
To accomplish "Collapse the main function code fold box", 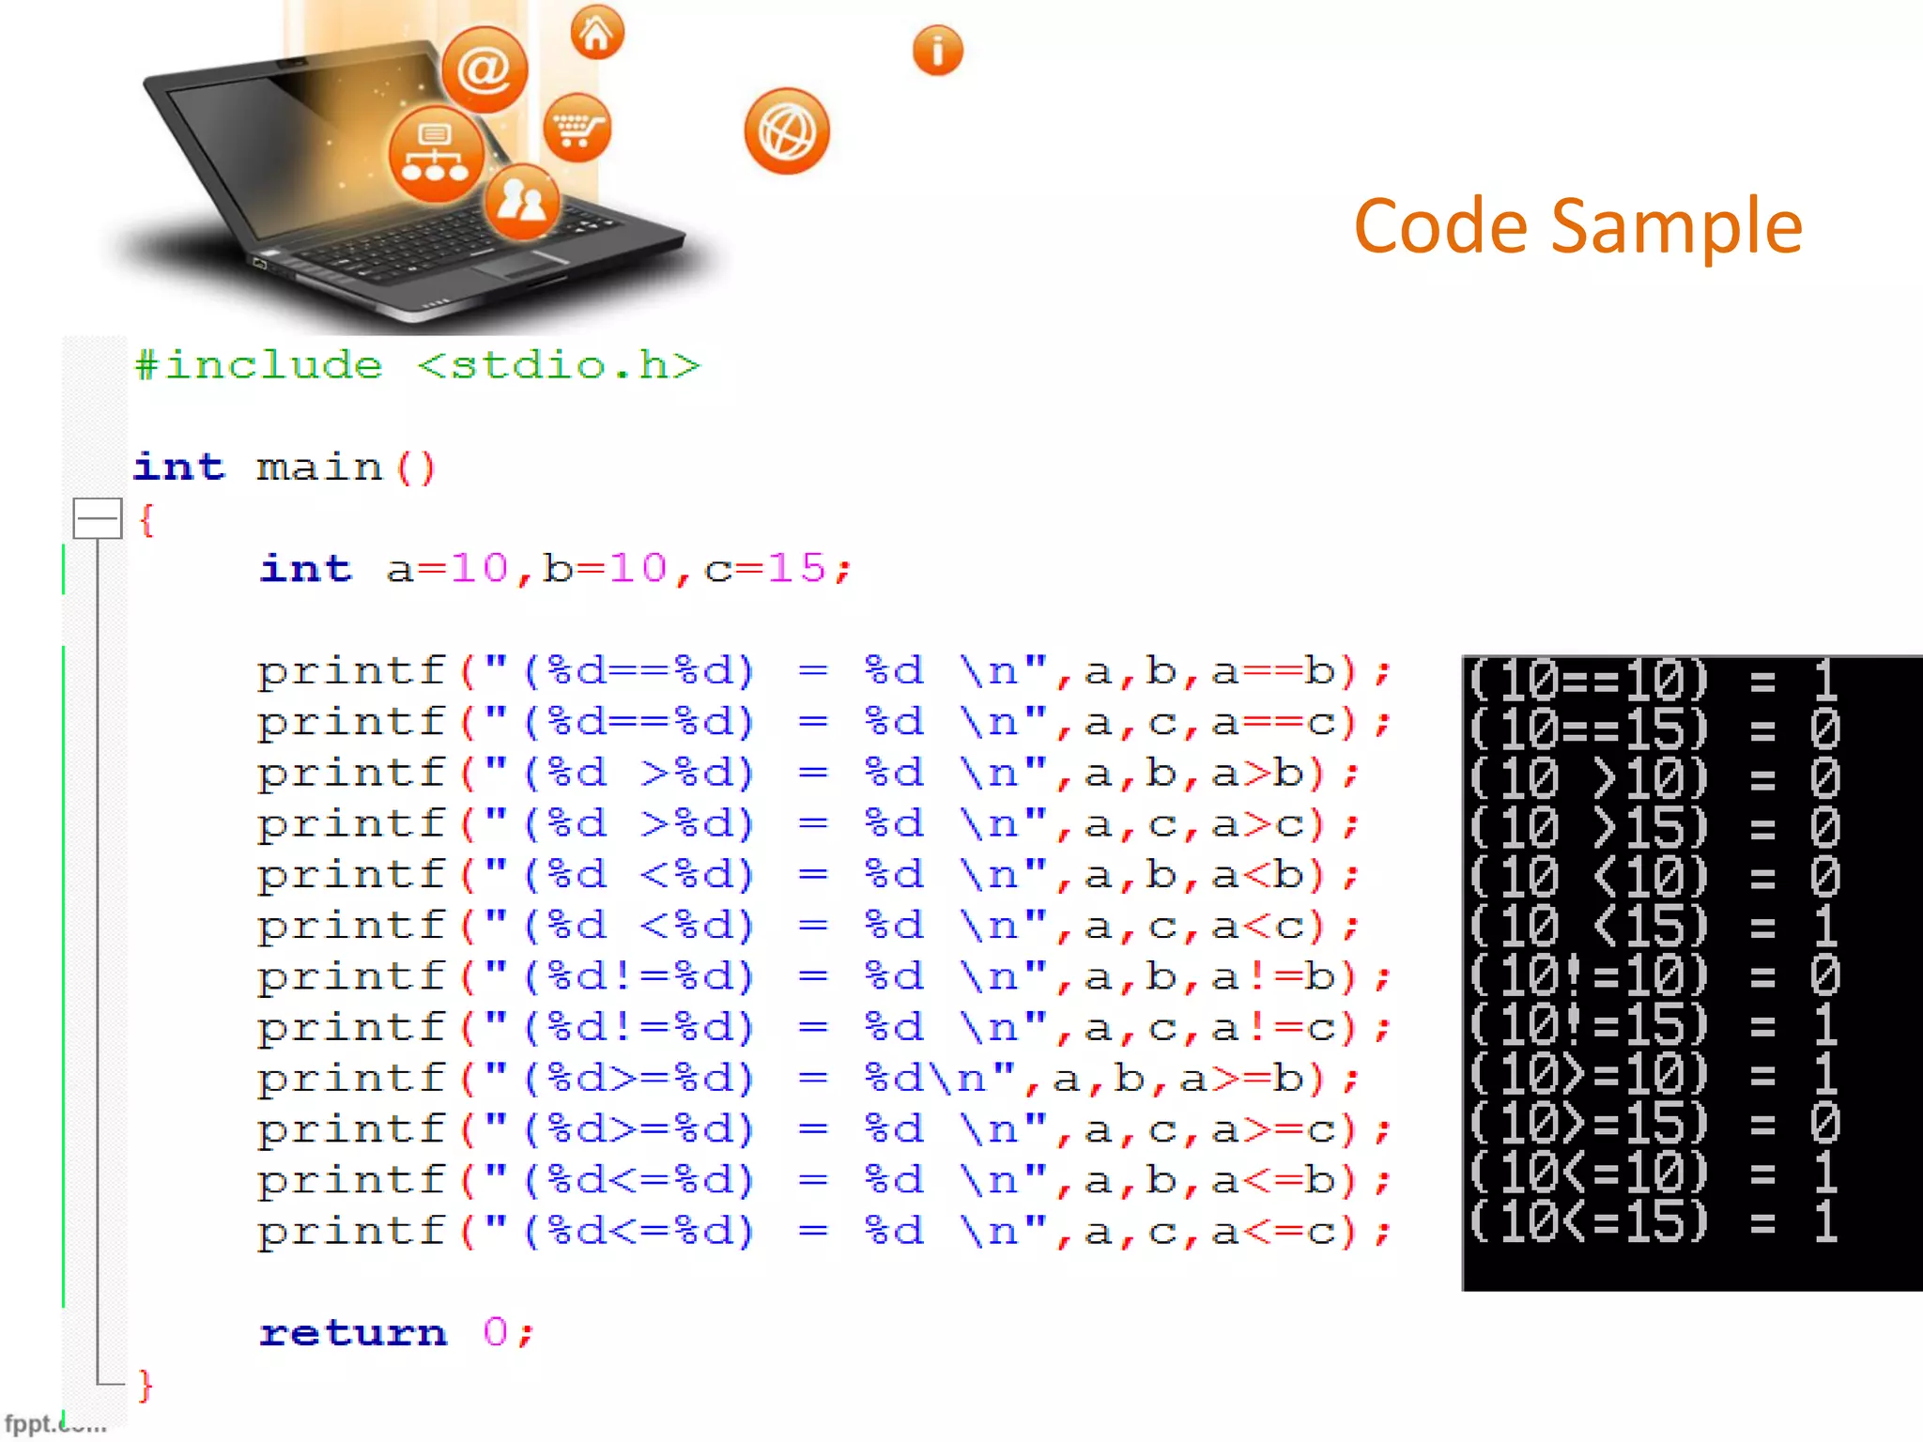I will tap(98, 518).
